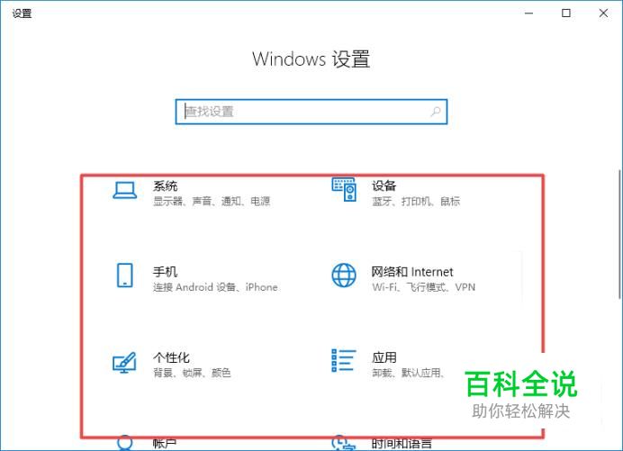The width and height of the screenshot is (623, 451).
Task: Open the 设备 keyboard and speaker icon
Action: pos(344,190)
